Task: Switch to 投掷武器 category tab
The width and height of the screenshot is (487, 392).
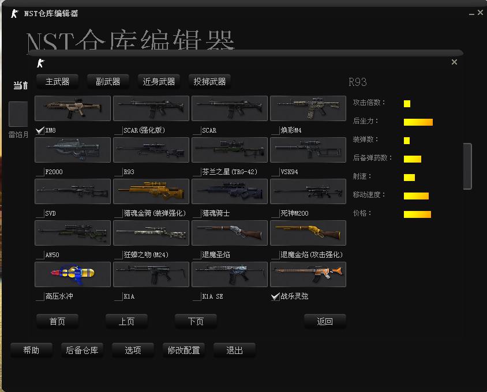Action: 209,82
